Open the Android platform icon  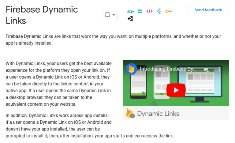tap(140, 11)
